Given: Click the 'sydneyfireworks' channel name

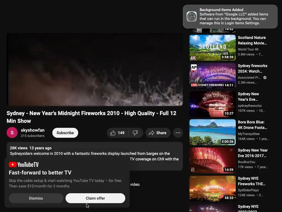Looking at the screenshot, I should (250, 106).
